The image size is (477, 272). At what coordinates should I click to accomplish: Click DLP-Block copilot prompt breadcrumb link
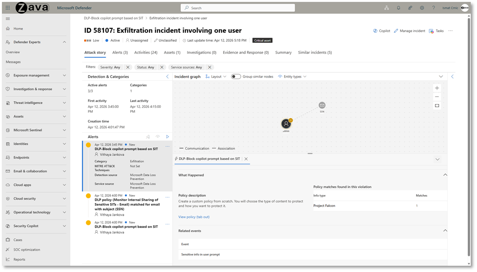(x=113, y=18)
